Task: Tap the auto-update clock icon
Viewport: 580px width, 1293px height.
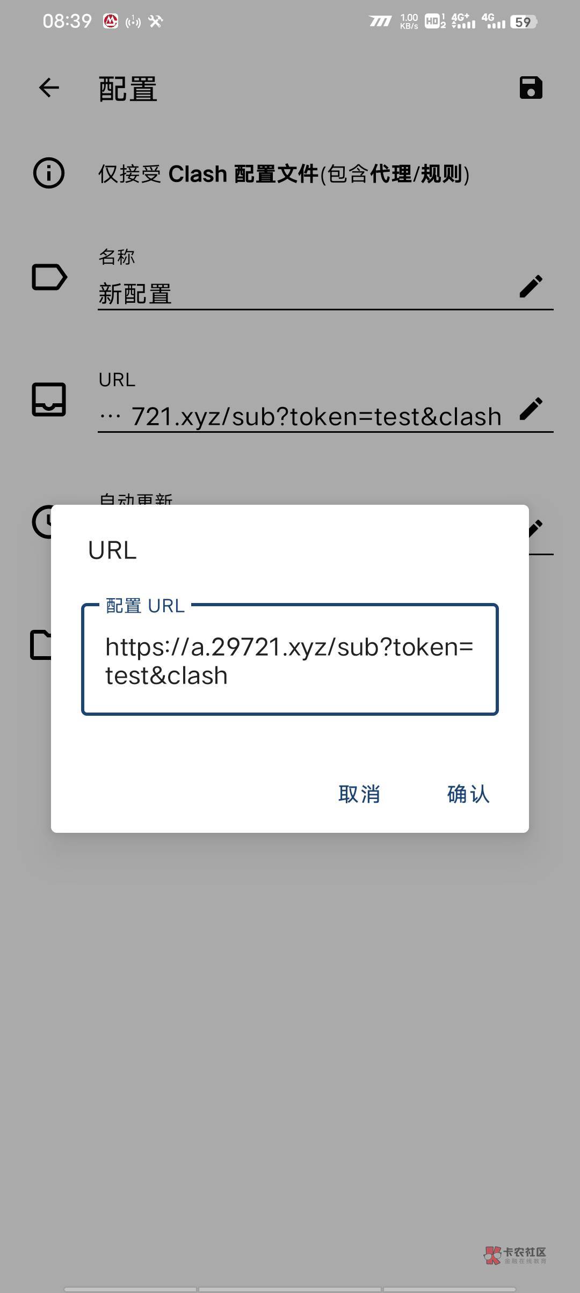Action: click(42, 521)
